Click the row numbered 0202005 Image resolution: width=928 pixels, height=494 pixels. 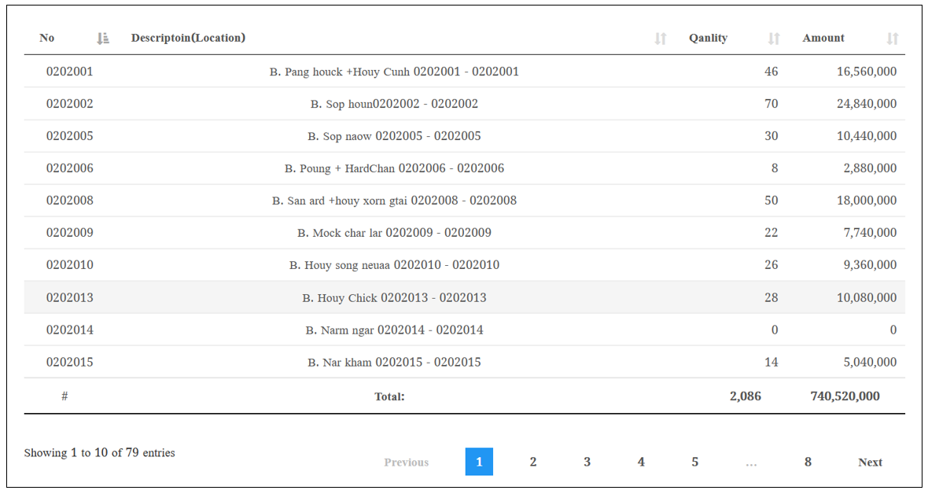pyautogui.click(x=70, y=136)
